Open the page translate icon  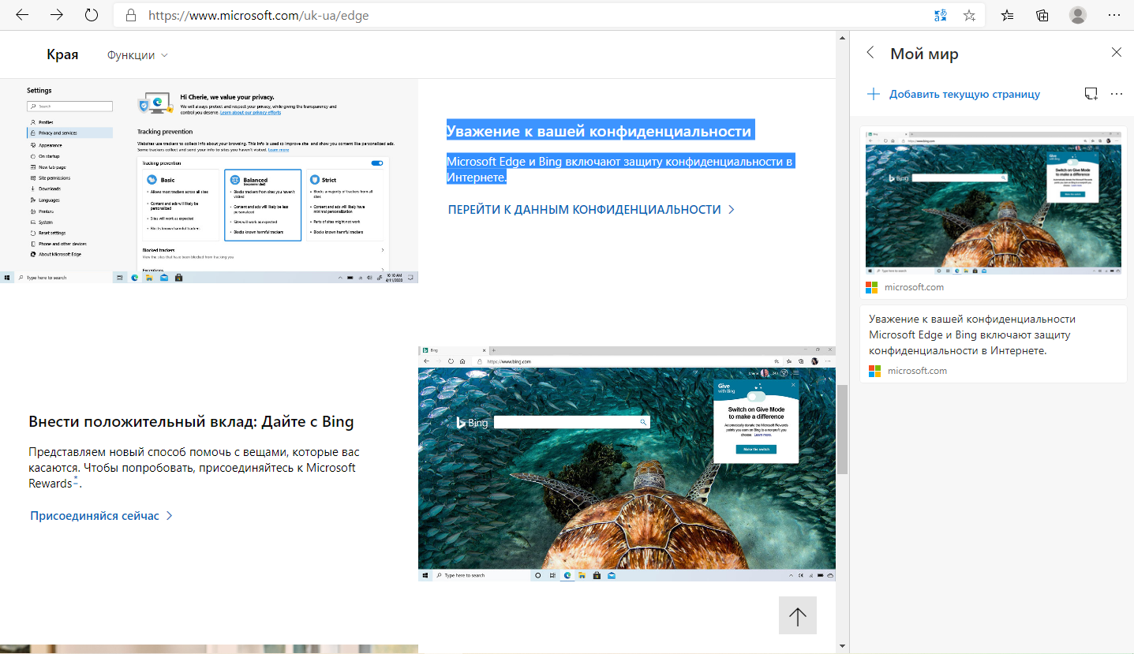click(940, 15)
